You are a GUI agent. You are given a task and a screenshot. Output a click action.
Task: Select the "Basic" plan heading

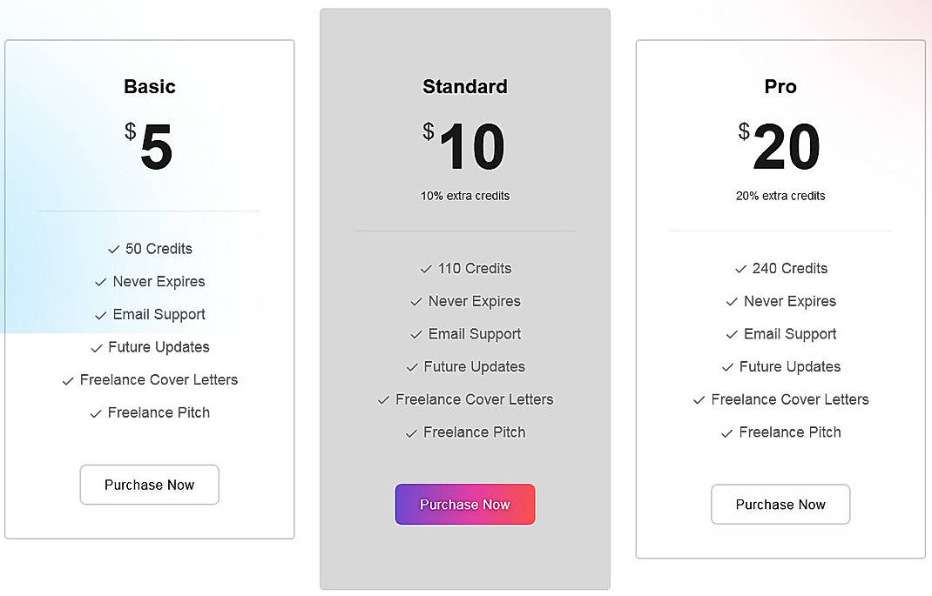click(149, 87)
